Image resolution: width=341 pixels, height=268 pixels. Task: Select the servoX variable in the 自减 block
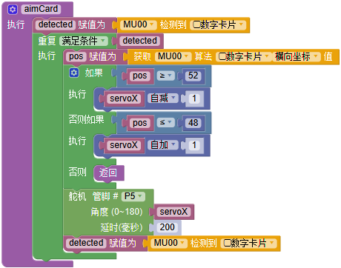(x=124, y=98)
